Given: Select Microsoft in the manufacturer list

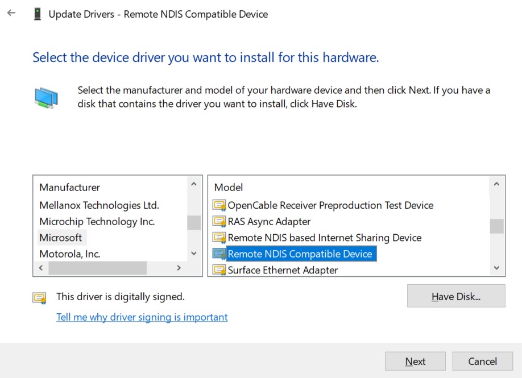Looking at the screenshot, I should [x=61, y=238].
